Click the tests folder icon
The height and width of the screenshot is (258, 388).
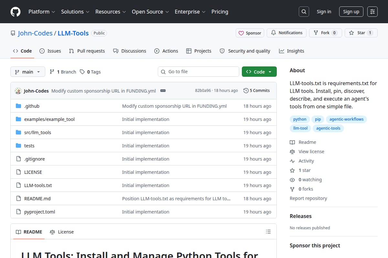(x=18, y=145)
